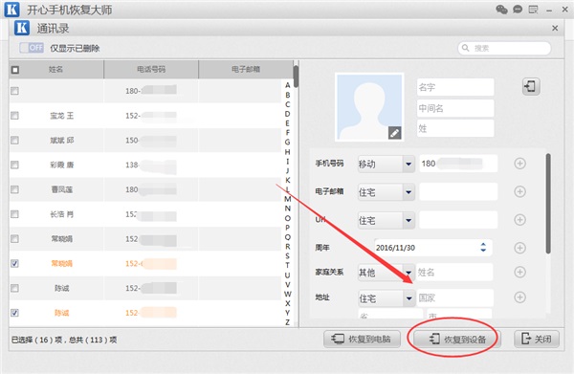Click the 国家 address input field
This screenshot has width=574, height=374.
(455, 297)
